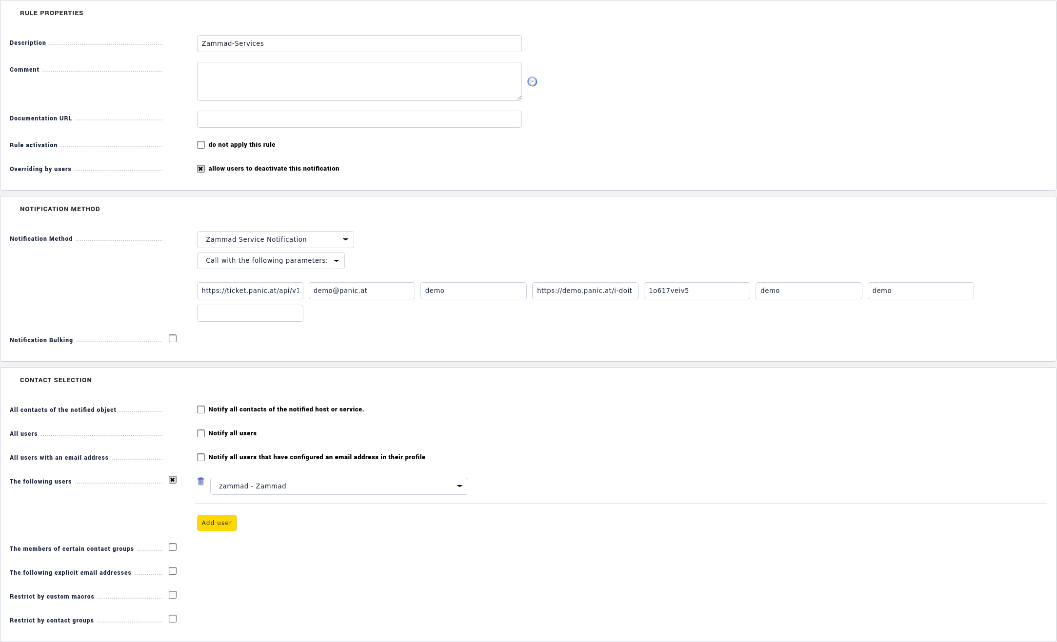
Task: Enable 'The members of certain contact groups'
Action: (173, 547)
